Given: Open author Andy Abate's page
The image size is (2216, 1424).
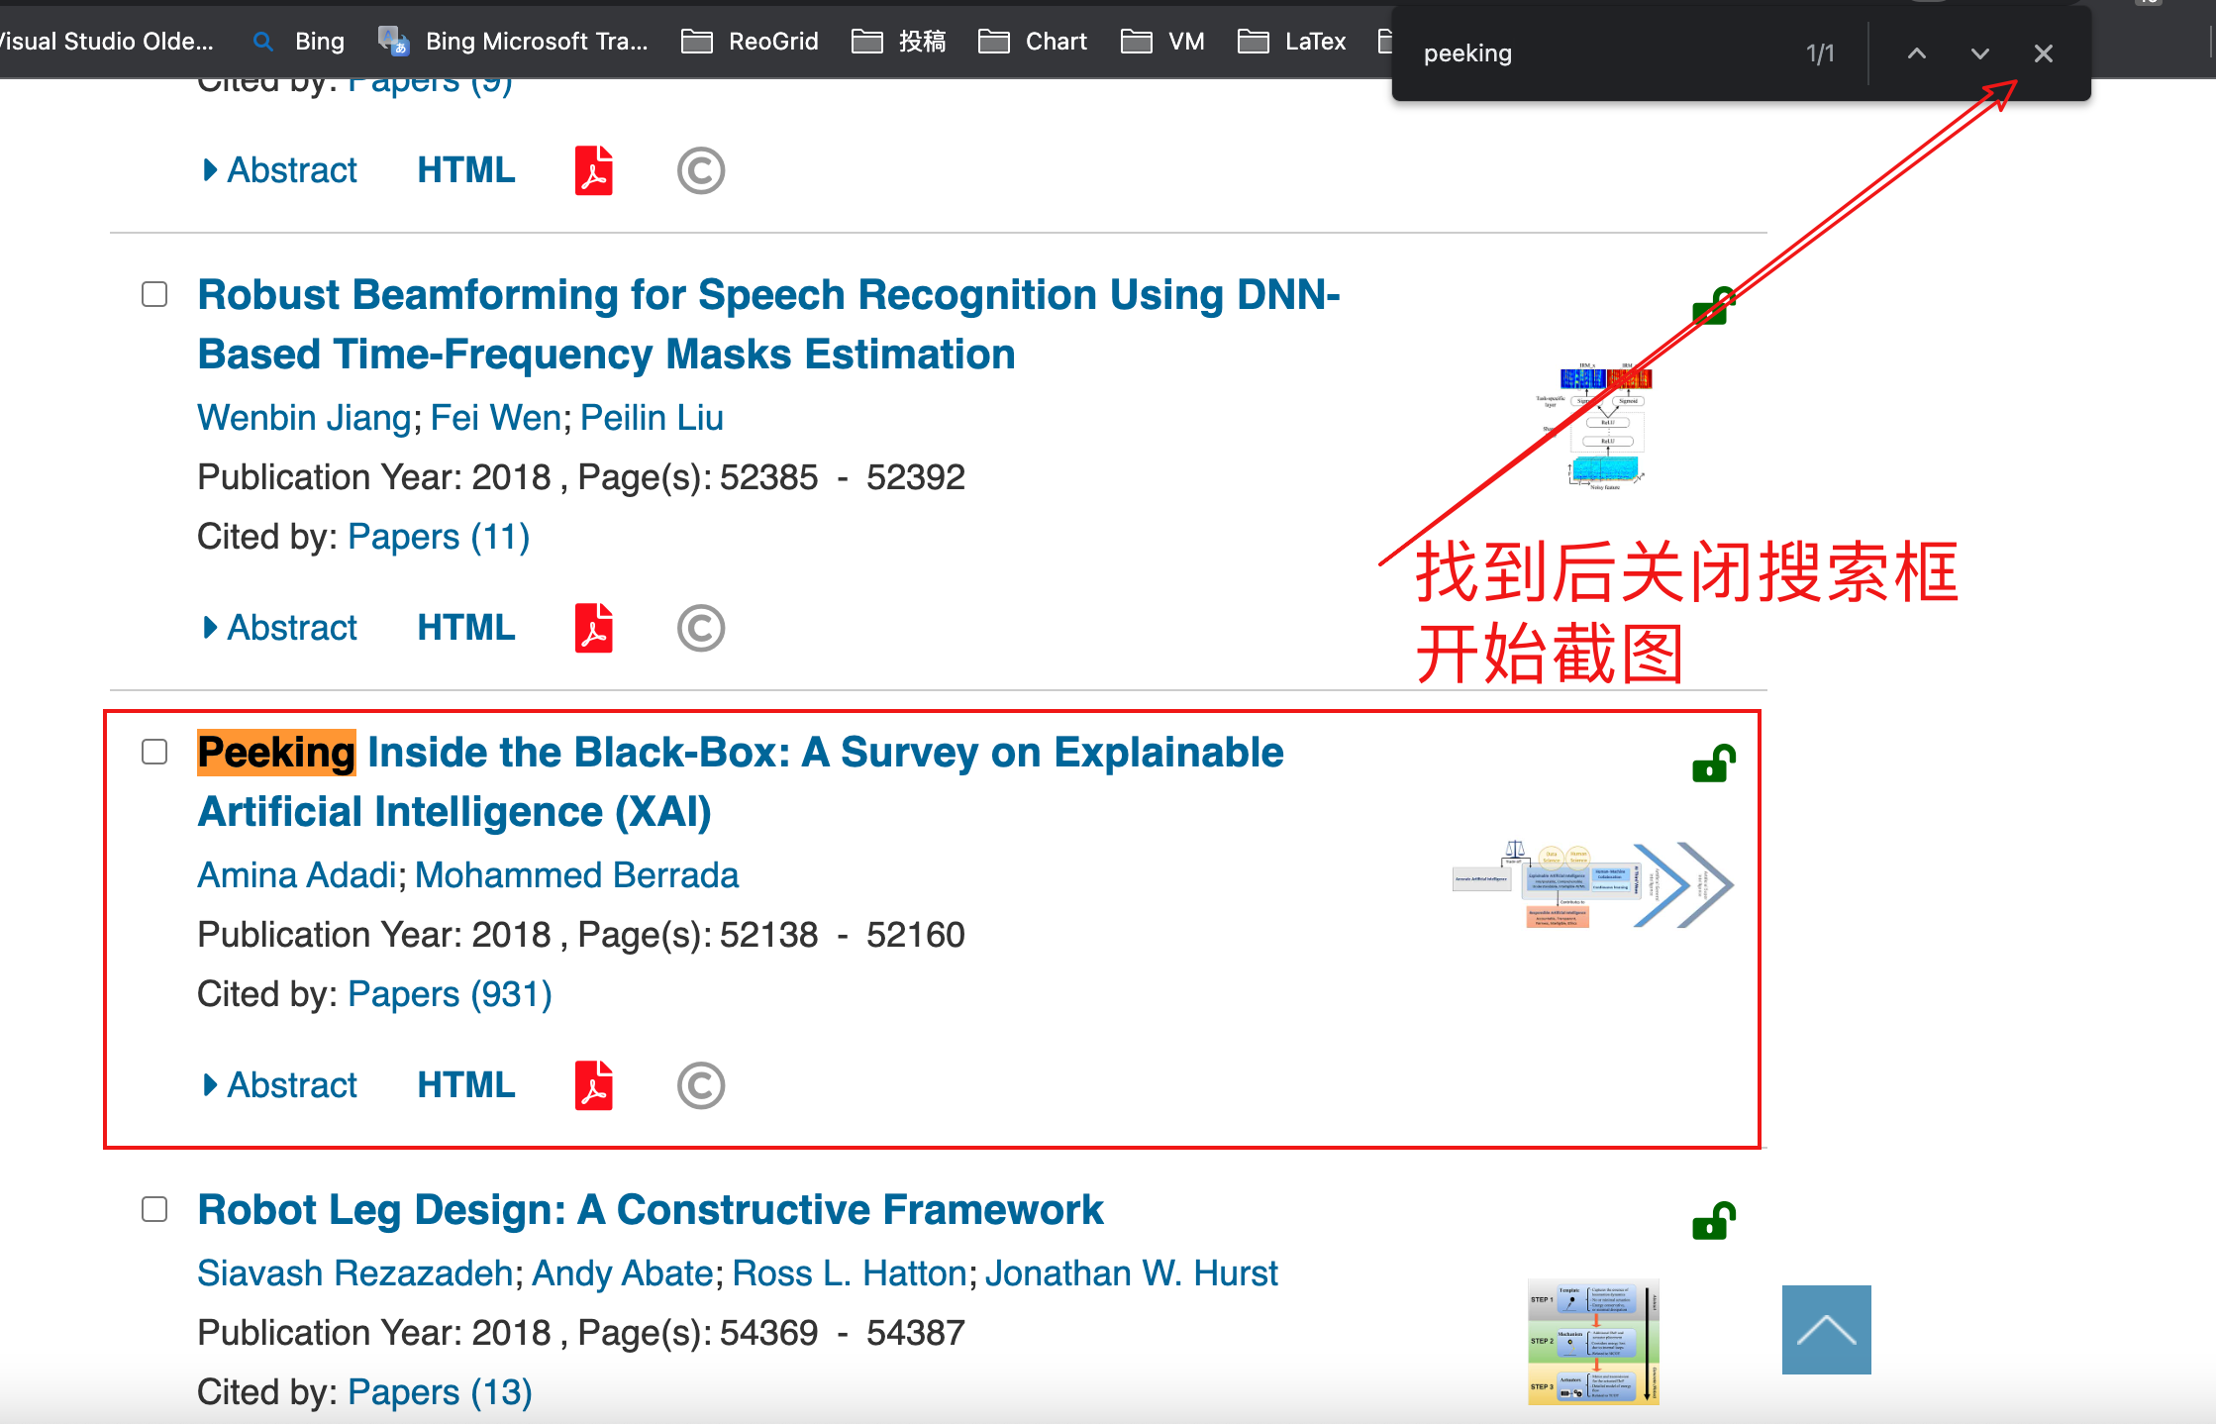Looking at the screenshot, I should (623, 1273).
